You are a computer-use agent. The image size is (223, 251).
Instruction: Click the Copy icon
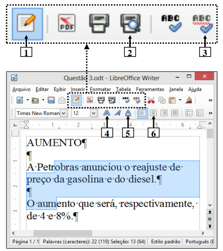point(162,100)
